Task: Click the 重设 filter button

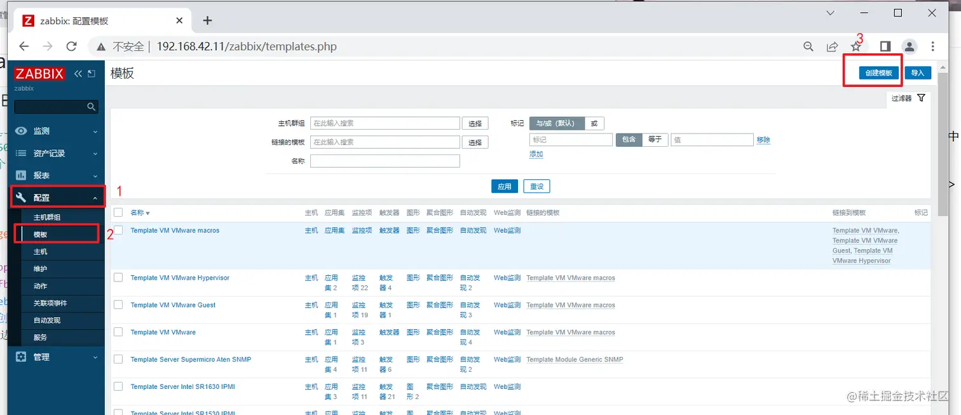Action: pyautogui.click(x=536, y=186)
